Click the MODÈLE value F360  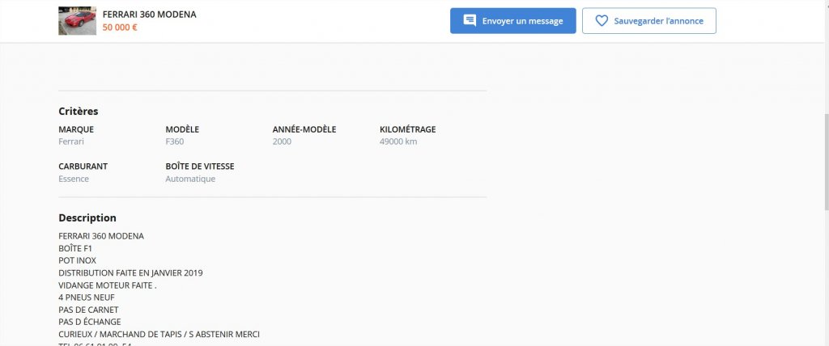175,141
